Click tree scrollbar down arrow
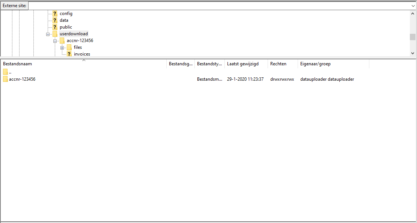This screenshot has height=223, width=417. tap(413, 53)
